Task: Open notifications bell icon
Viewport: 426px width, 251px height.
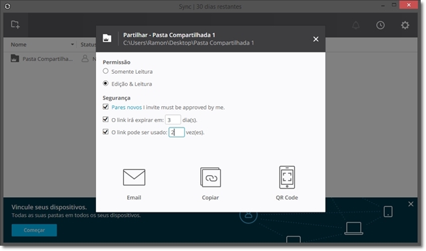Action: tap(355, 25)
